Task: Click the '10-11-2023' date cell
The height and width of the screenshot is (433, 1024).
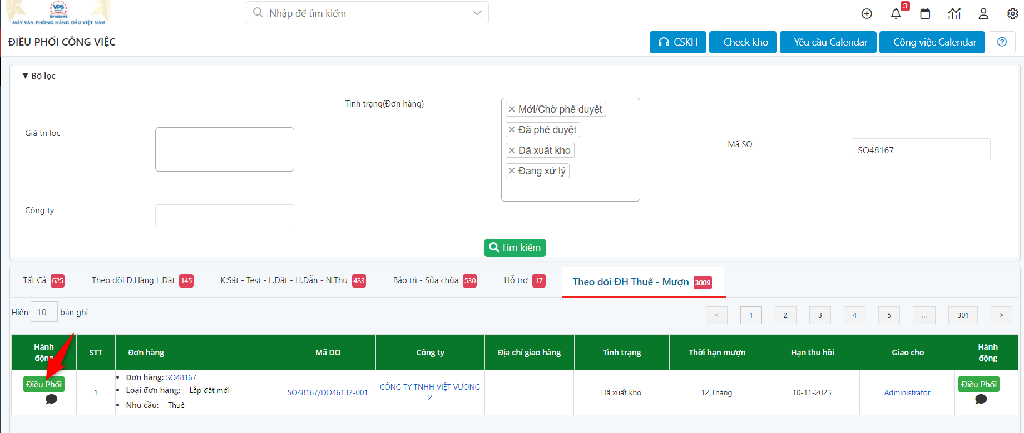Action: 812,392
